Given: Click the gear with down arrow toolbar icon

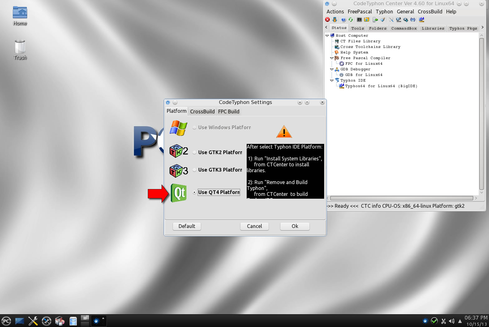Looking at the screenshot, I should coord(406,20).
